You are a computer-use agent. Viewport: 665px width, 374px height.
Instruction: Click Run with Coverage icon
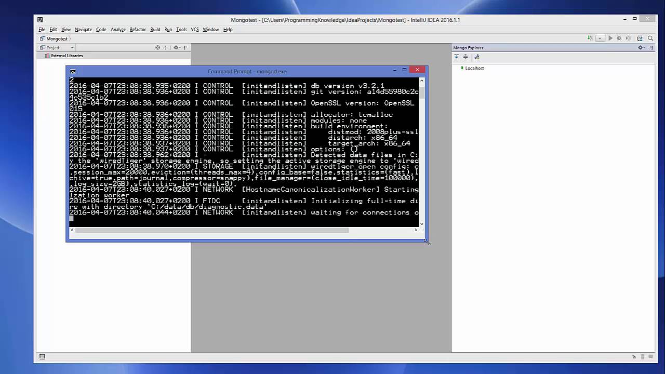pos(628,38)
